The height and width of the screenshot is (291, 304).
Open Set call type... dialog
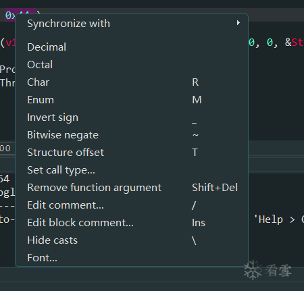(x=132, y=170)
